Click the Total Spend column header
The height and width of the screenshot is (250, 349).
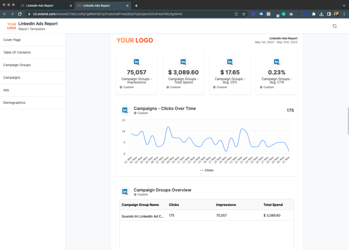(273, 205)
